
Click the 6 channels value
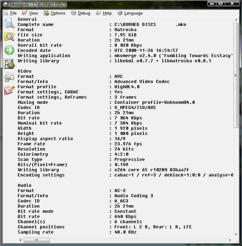pos(128,221)
